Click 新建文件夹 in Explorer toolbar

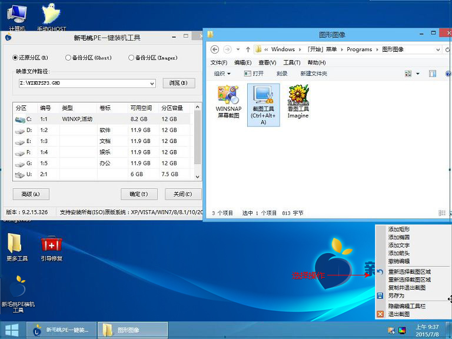(314, 74)
